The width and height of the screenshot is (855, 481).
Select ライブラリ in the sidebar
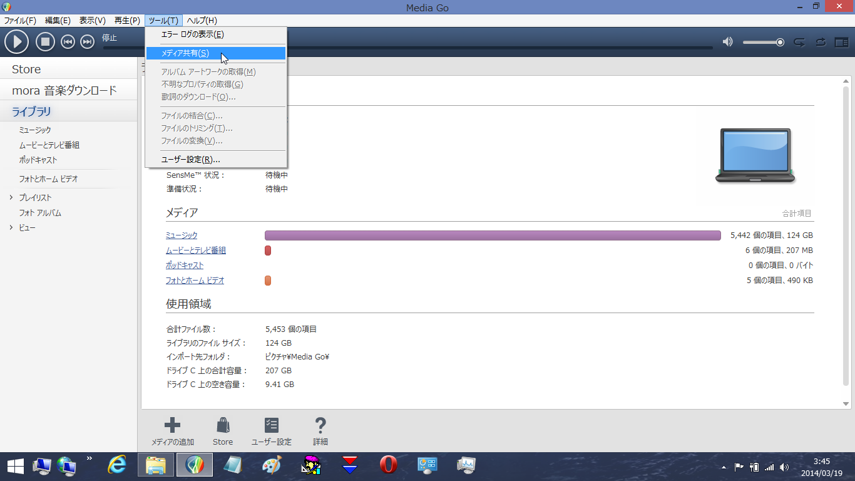click(68, 111)
